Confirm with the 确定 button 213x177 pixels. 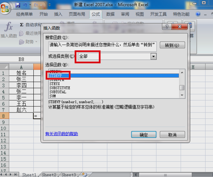click(144, 134)
